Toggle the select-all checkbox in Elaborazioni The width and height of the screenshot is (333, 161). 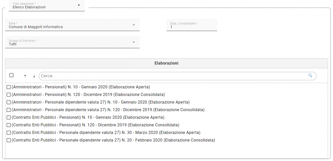[11, 75]
